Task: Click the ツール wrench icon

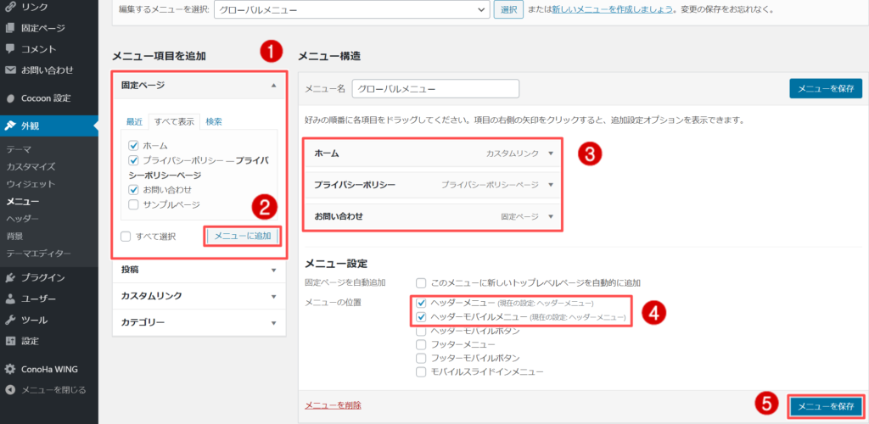Action: click(x=10, y=320)
